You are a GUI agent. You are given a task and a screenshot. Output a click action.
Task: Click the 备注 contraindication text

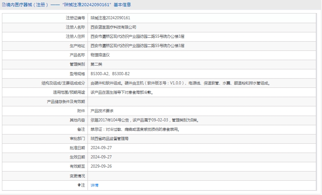[135, 129]
